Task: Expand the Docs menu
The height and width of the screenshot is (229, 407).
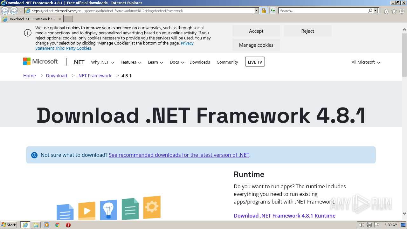Action: coord(177,62)
